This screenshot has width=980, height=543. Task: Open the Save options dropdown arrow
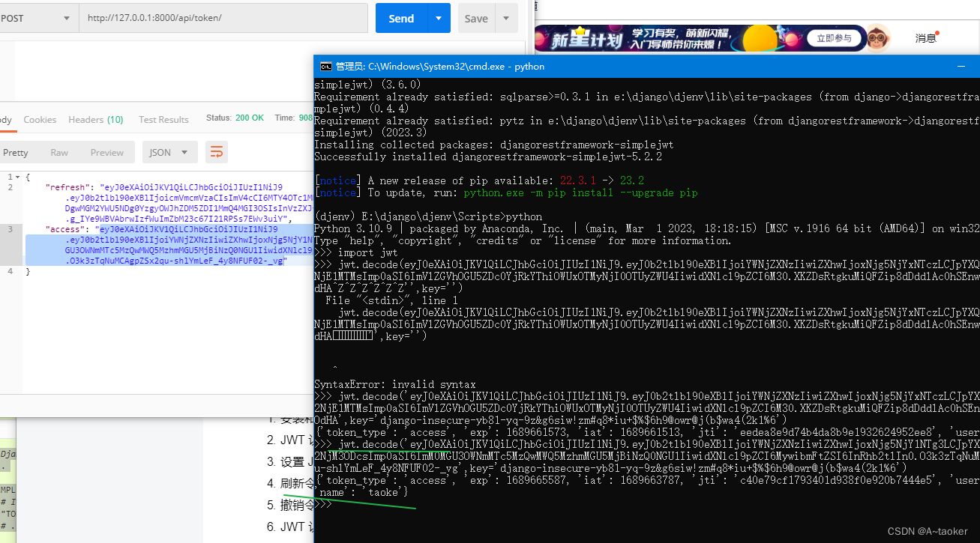506,18
